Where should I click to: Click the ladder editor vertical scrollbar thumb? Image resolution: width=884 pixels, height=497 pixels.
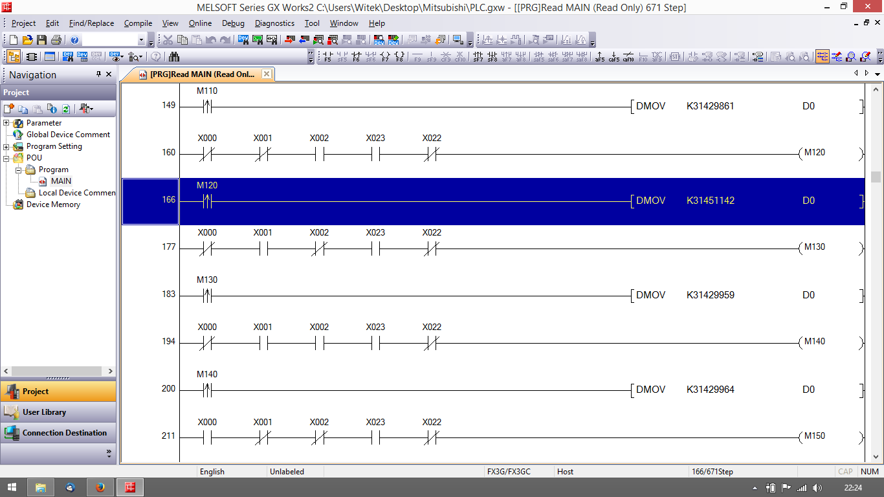(876, 177)
